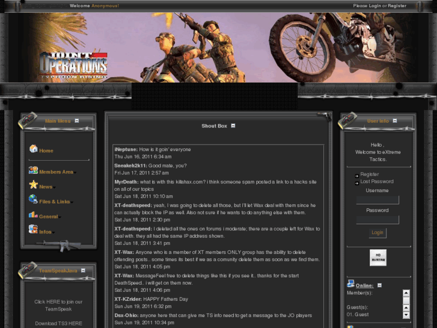
Task: Click the Files & Links globe icon
Action: pos(33,199)
